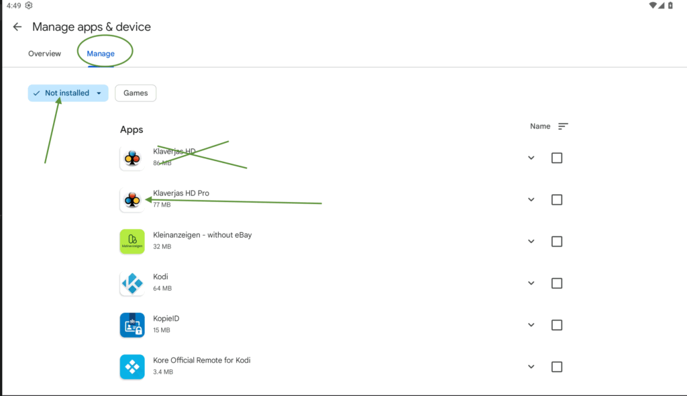The image size is (687, 396).
Task: Tick the KopieID checkbox
Action: tap(557, 325)
